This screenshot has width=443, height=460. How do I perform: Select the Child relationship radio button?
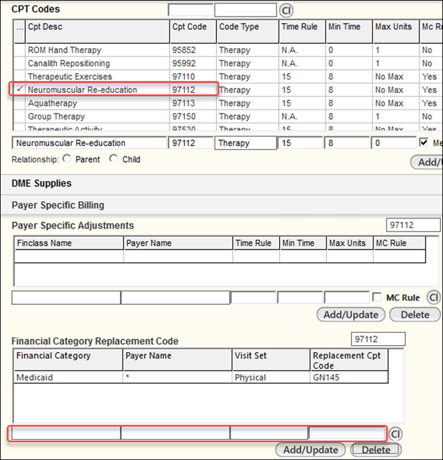coord(114,159)
